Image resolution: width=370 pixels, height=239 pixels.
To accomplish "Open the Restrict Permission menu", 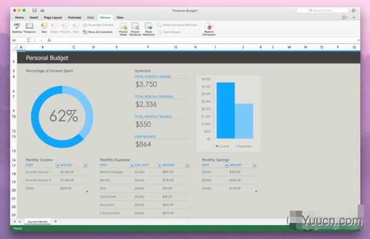I will pos(209,29).
